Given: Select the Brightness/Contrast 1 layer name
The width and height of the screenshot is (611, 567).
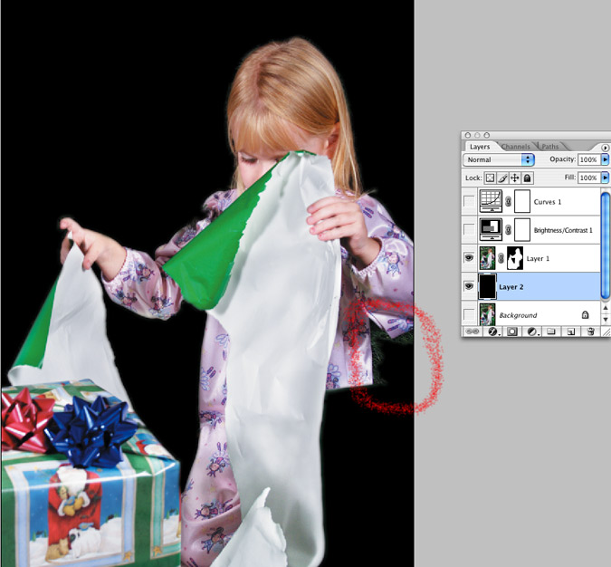Looking at the screenshot, I should pos(563,230).
